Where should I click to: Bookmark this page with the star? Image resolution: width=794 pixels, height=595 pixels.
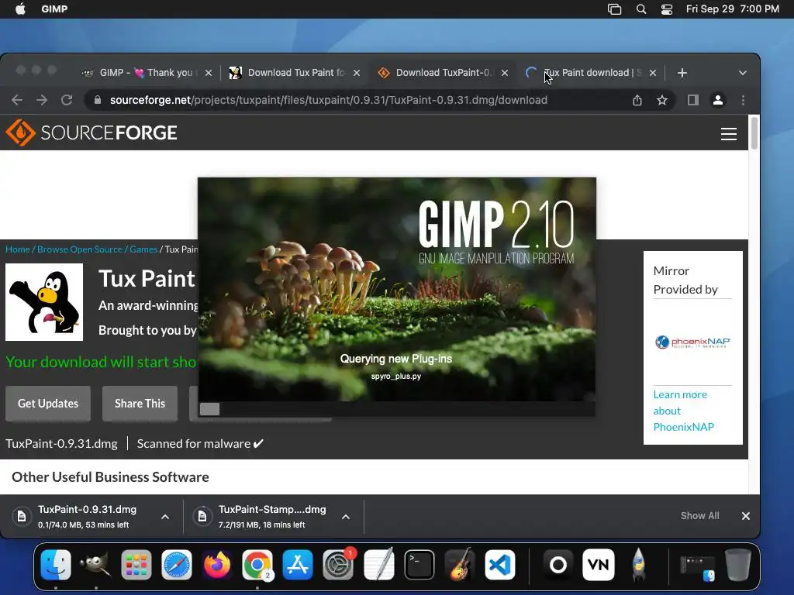pos(662,100)
